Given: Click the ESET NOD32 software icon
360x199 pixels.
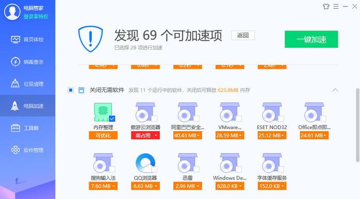Looking at the screenshot, I should click(272, 112).
